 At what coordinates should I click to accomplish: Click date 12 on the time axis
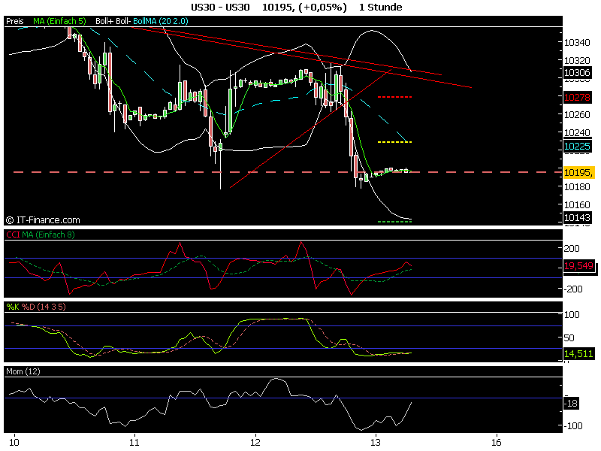[255, 442]
